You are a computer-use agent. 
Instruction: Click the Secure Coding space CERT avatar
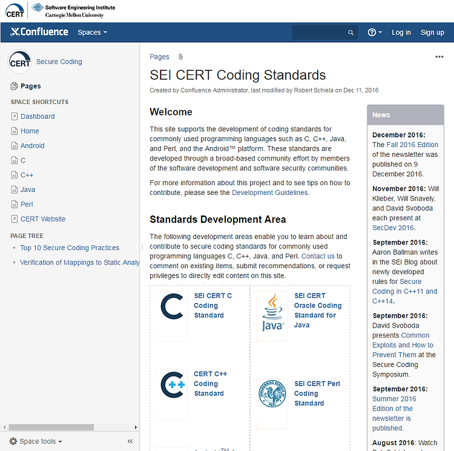click(19, 61)
